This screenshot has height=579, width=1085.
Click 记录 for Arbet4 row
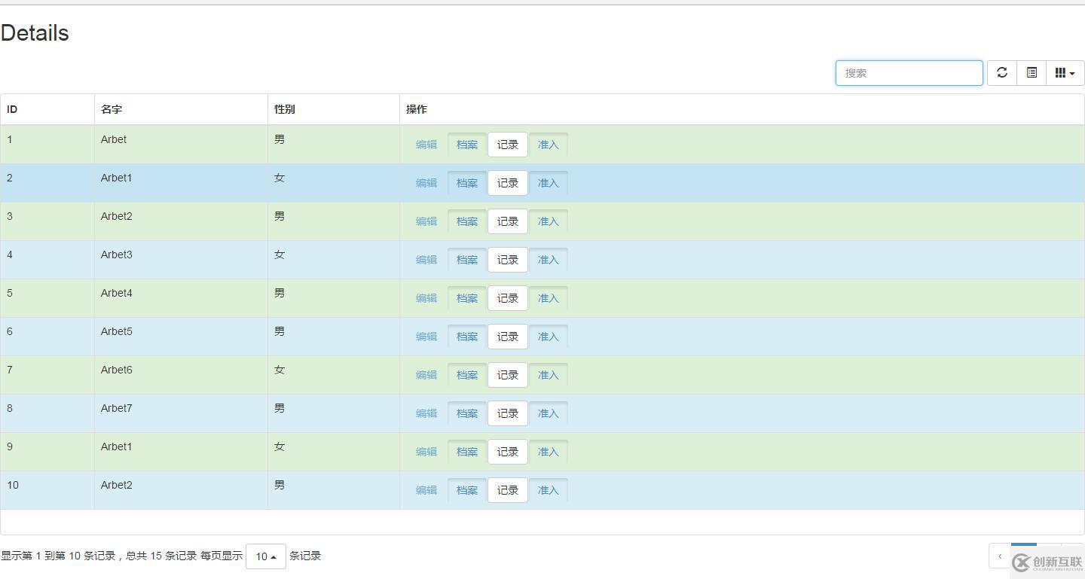point(508,298)
